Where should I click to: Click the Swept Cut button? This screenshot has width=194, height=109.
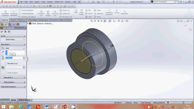point(65,10)
